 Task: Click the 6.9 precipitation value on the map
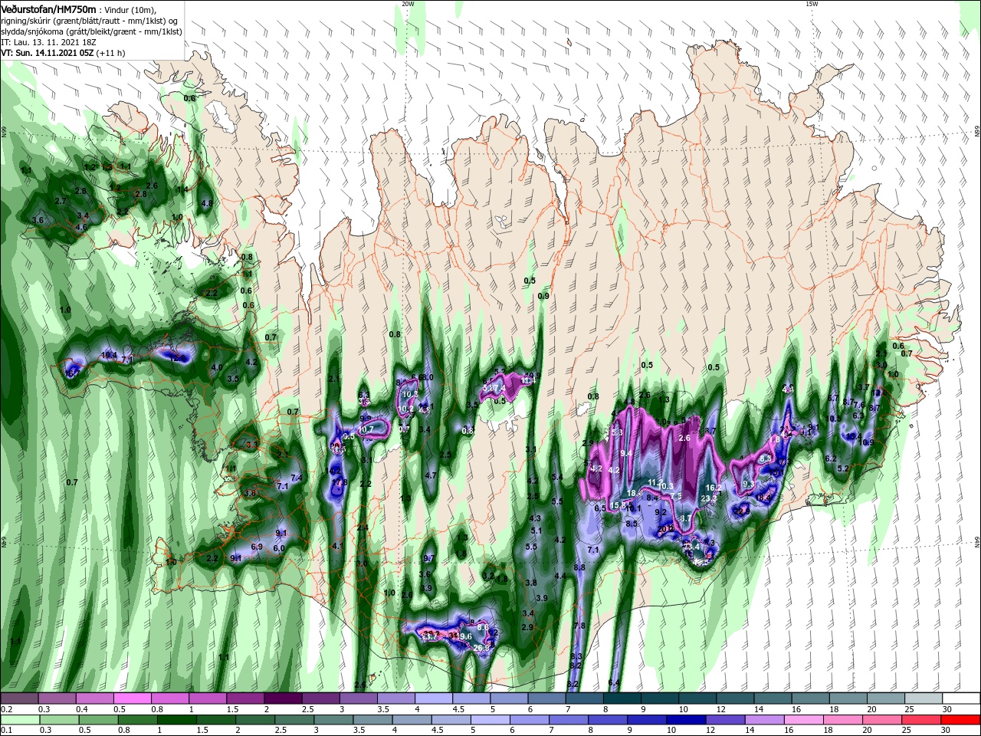(x=258, y=547)
